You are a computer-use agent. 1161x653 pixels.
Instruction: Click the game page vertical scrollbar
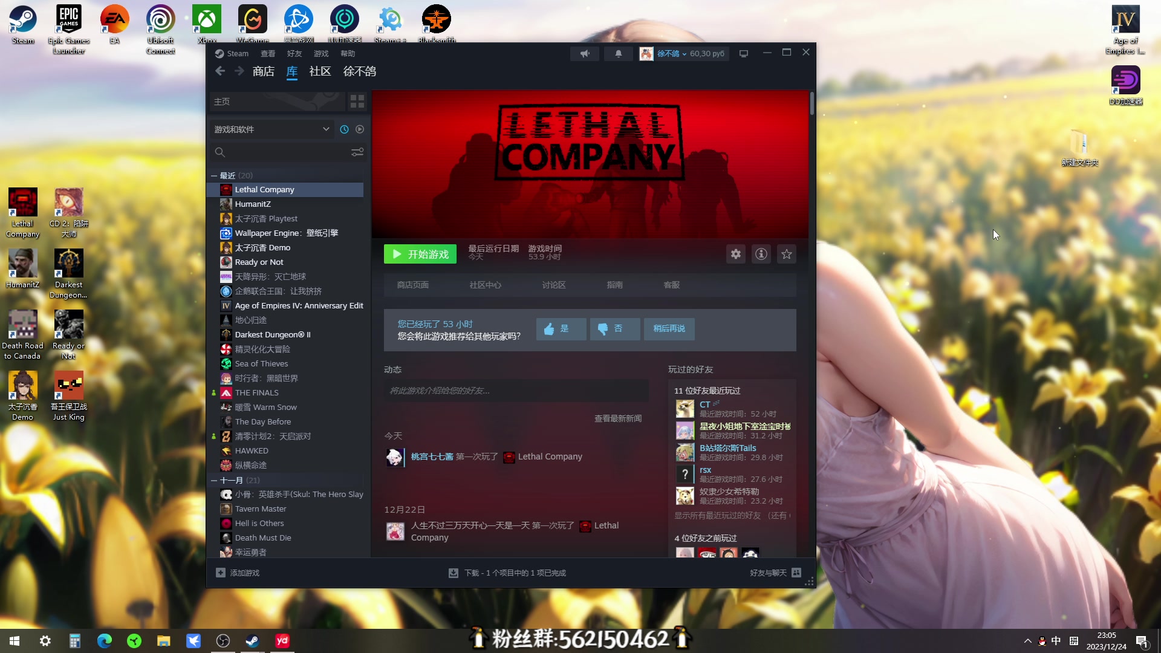[811, 103]
